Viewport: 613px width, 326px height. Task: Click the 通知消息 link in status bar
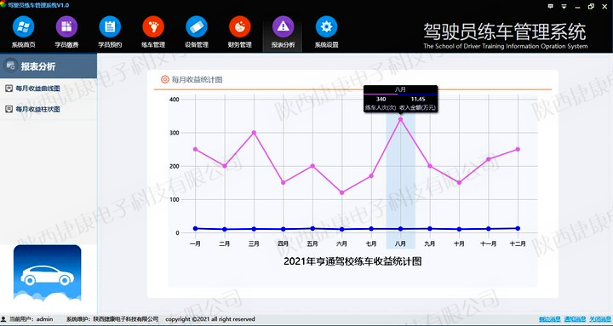tap(575, 319)
